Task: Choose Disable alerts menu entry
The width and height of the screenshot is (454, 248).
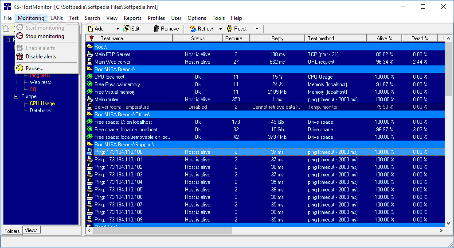Action: pos(47,57)
